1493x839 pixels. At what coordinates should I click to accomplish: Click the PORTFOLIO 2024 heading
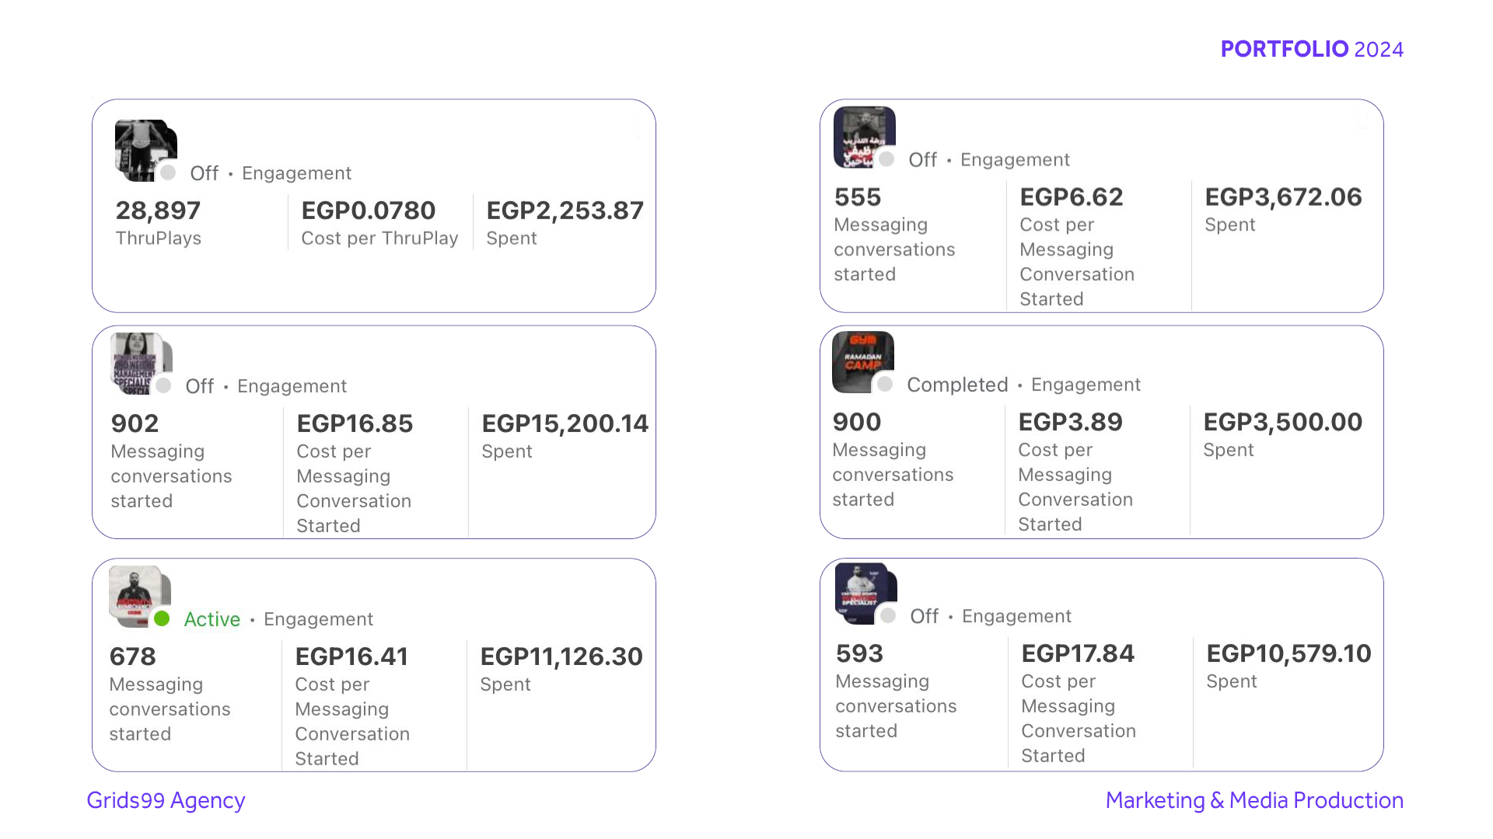click(1311, 49)
